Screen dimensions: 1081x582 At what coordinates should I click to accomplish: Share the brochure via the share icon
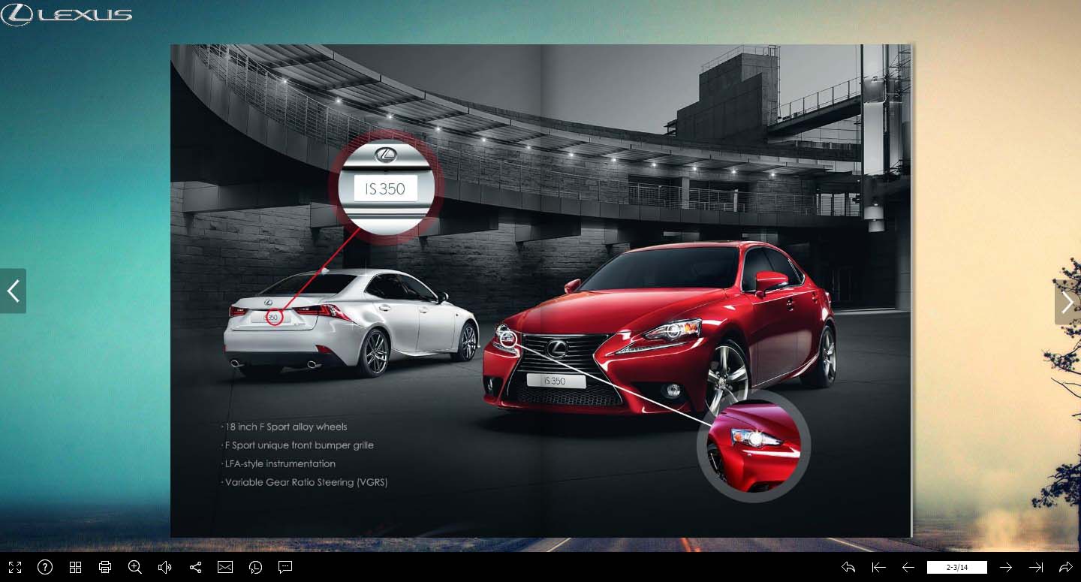(x=195, y=567)
